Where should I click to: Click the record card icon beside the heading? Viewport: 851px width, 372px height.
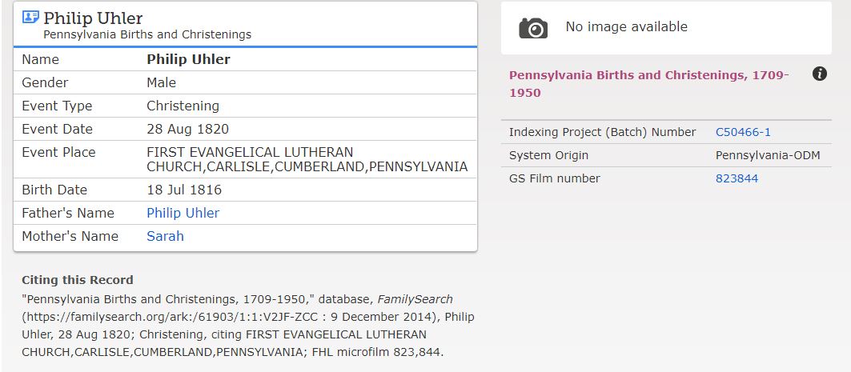[30, 18]
